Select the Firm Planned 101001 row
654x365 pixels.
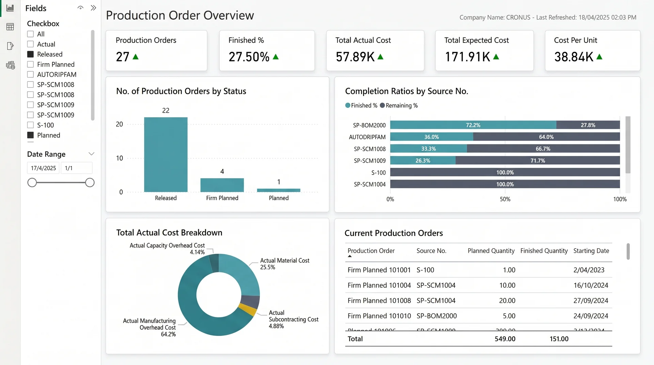(479, 270)
